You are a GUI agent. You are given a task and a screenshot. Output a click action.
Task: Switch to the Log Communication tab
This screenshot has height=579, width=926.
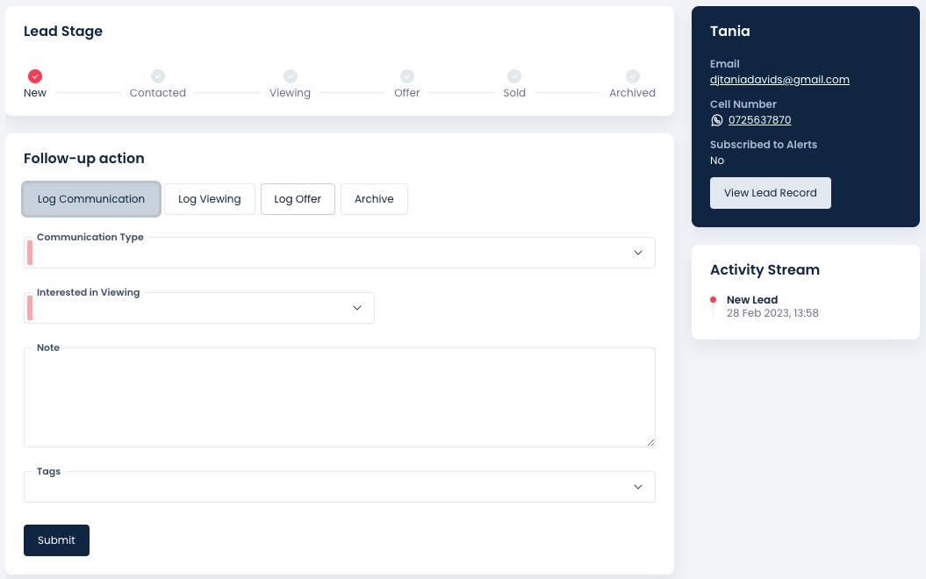[x=91, y=199]
